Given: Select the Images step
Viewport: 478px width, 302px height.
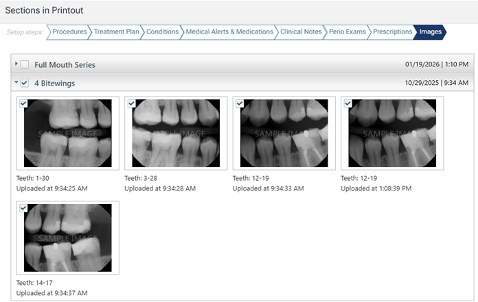Looking at the screenshot, I should pyautogui.click(x=431, y=32).
